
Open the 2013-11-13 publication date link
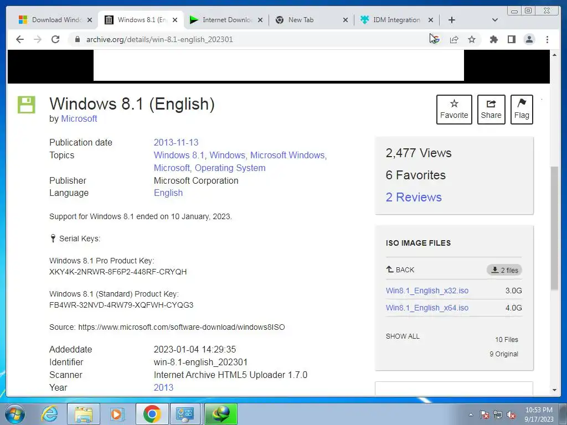tap(176, 142)
